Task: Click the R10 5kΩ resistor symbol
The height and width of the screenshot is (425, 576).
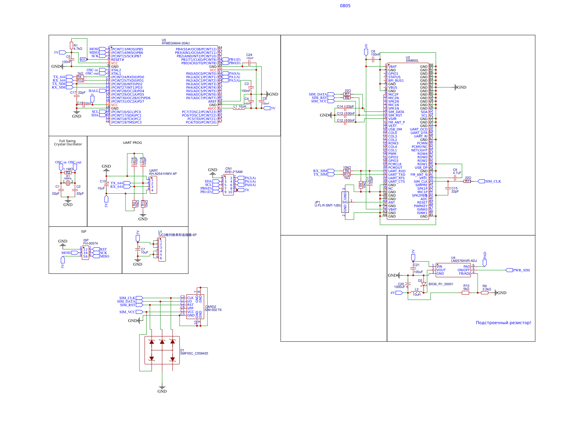Action: 465,293
